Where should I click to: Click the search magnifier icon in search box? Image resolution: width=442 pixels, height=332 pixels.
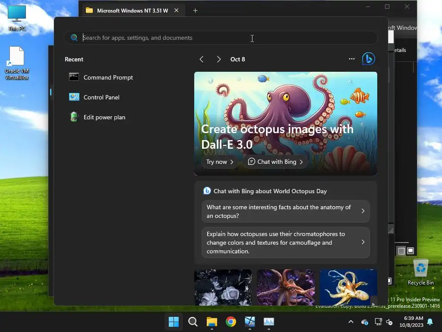pos(74,38)
